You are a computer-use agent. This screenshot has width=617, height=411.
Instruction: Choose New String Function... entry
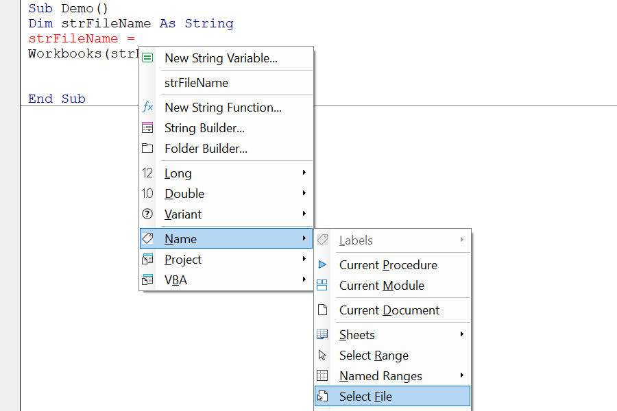click(226, 108)
